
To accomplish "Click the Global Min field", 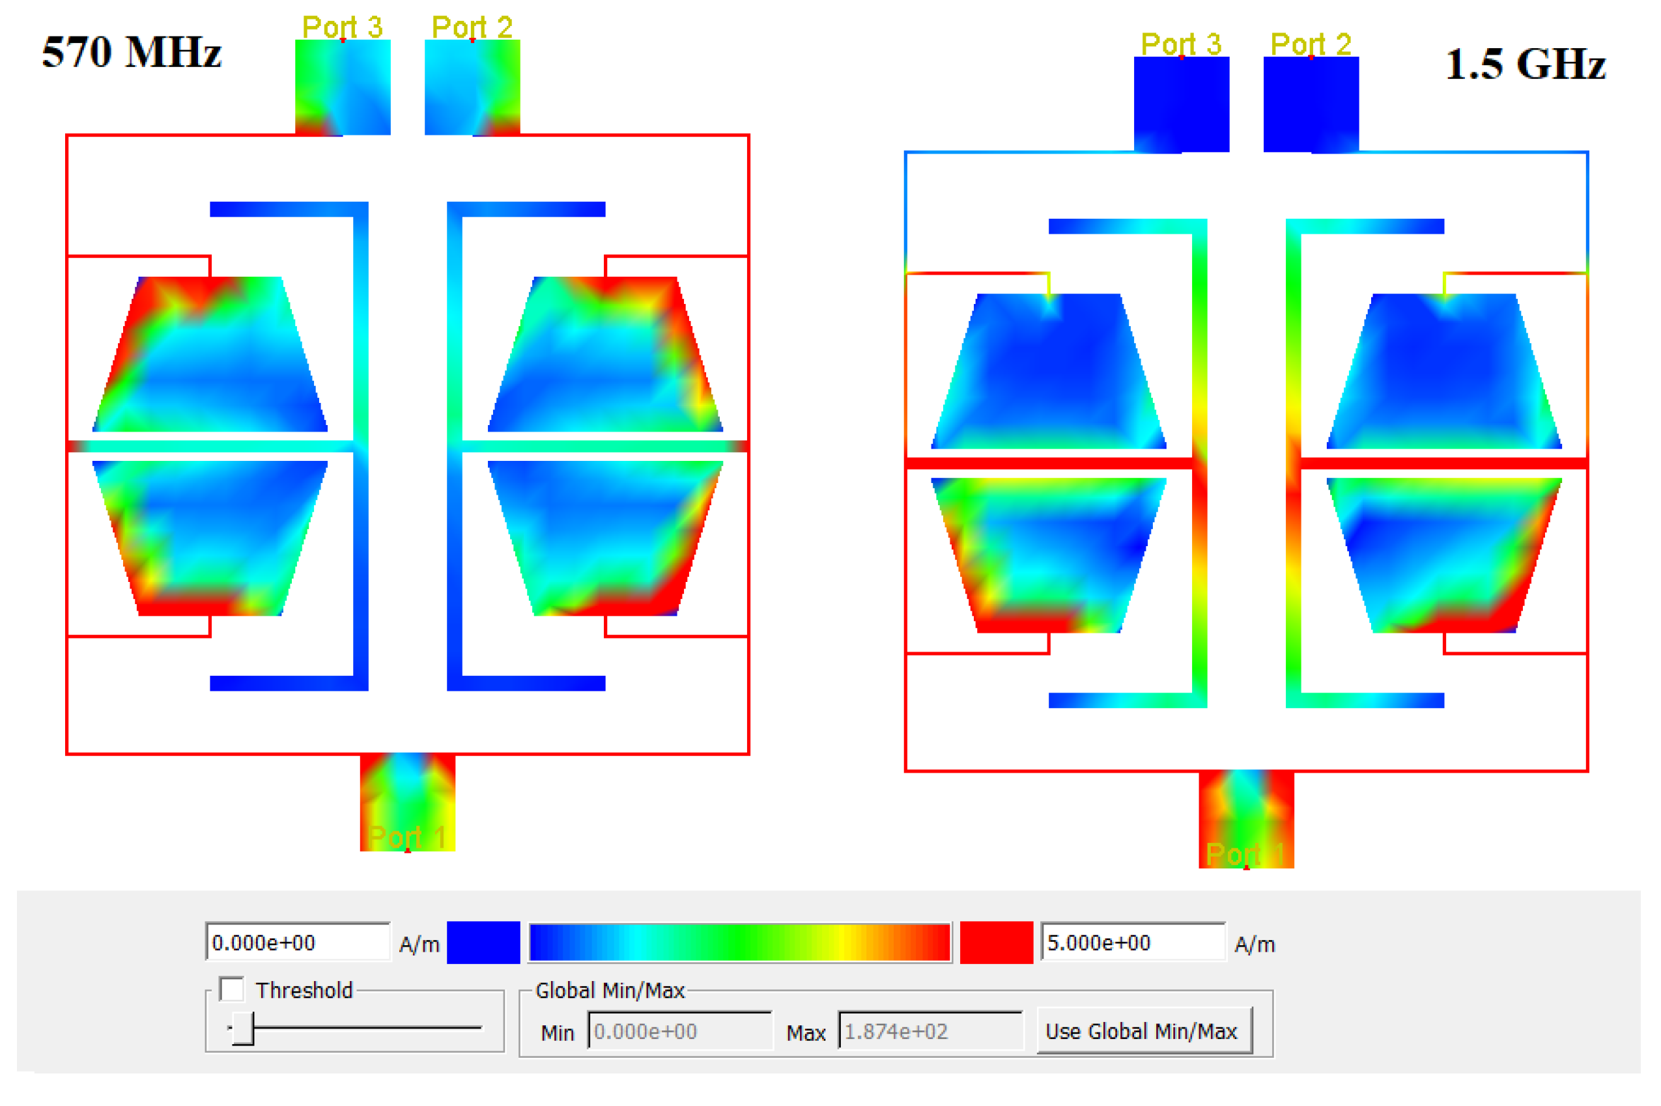I will coord(679,1031).
